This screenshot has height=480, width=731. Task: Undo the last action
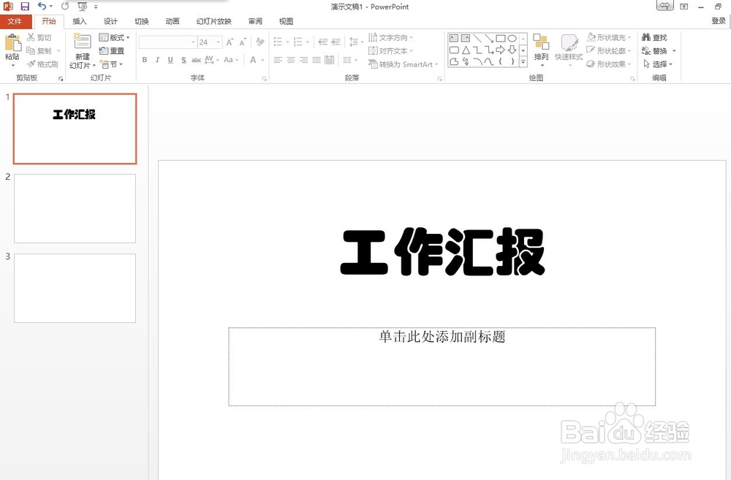pyautogui.click(x=42, y=6)
